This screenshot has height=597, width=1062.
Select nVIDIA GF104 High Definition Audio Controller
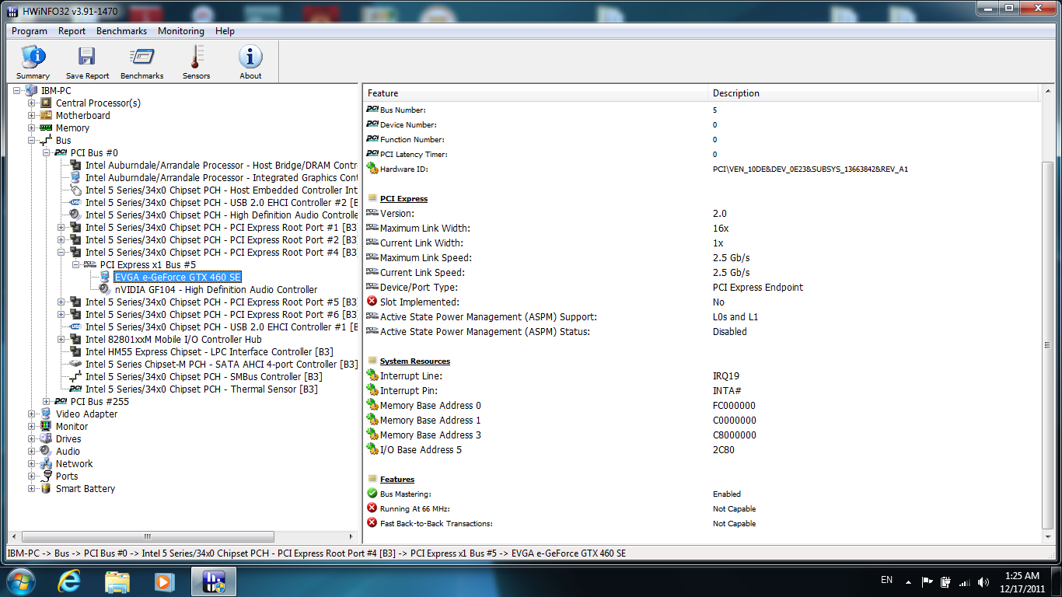[216, 289]
